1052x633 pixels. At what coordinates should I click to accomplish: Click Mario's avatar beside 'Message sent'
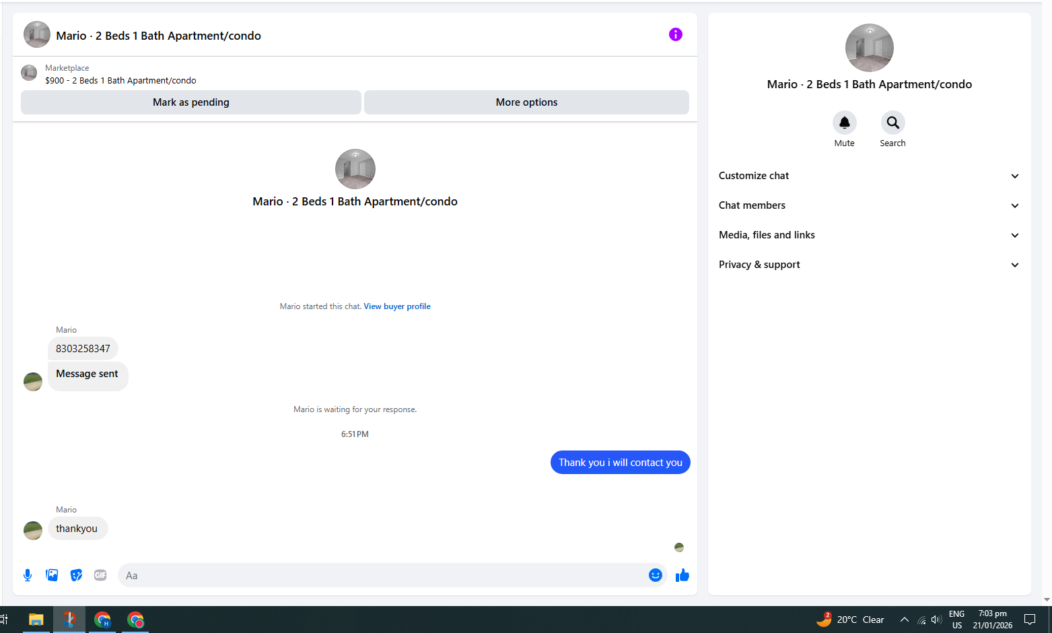[x=33, y=382]
